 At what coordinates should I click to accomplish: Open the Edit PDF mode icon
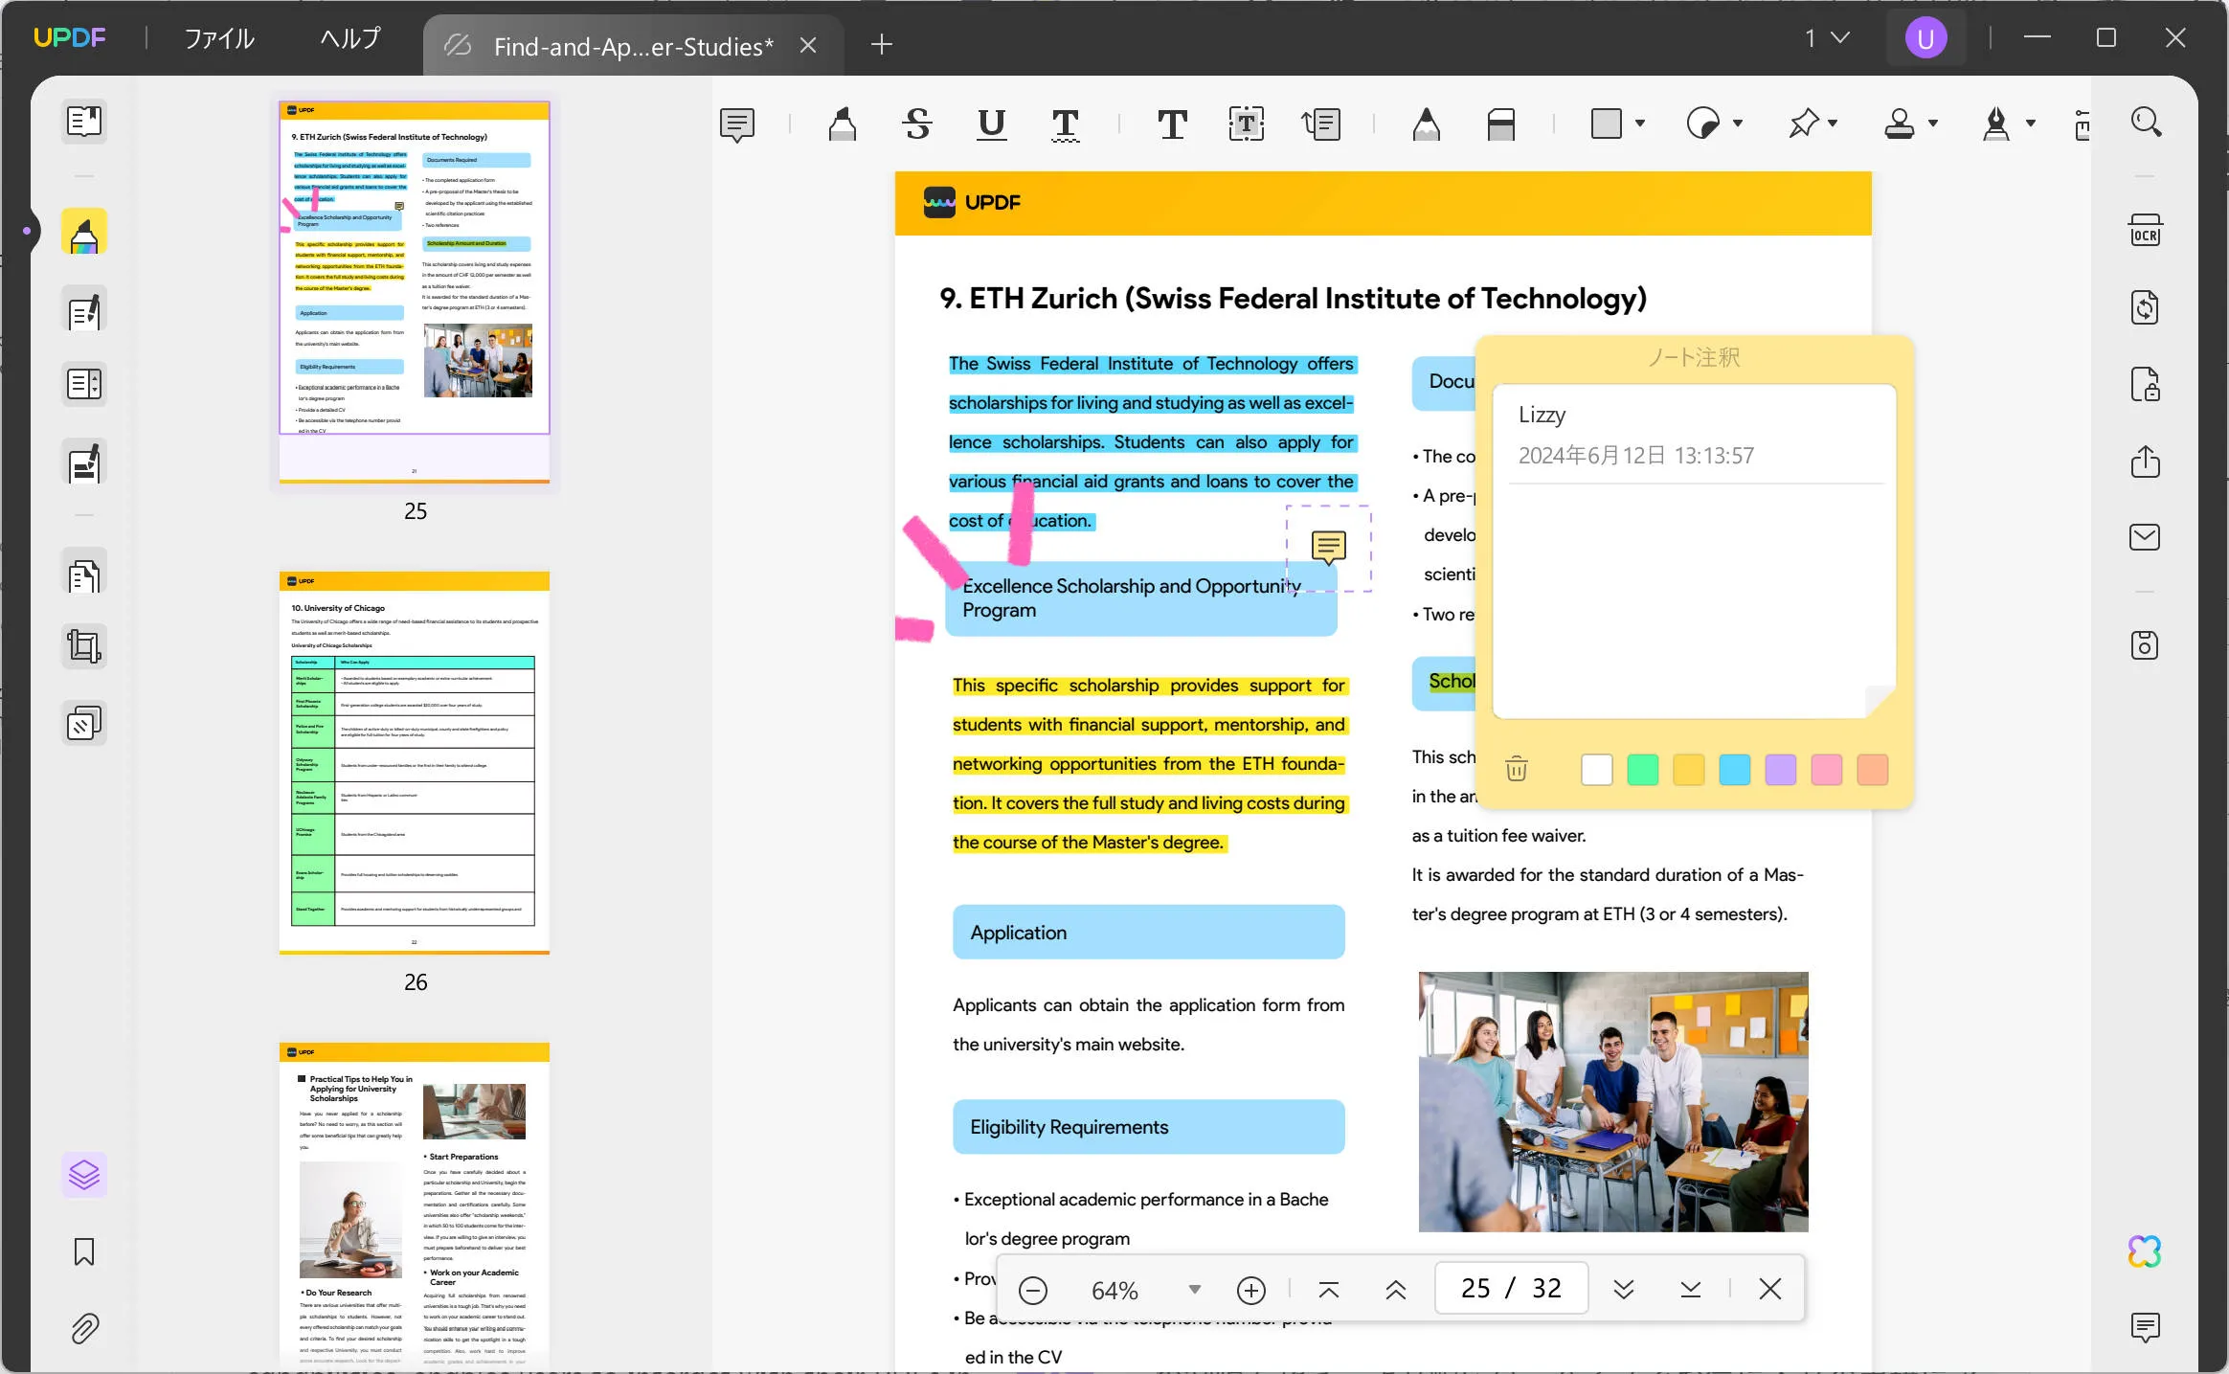tap(84, 310)
